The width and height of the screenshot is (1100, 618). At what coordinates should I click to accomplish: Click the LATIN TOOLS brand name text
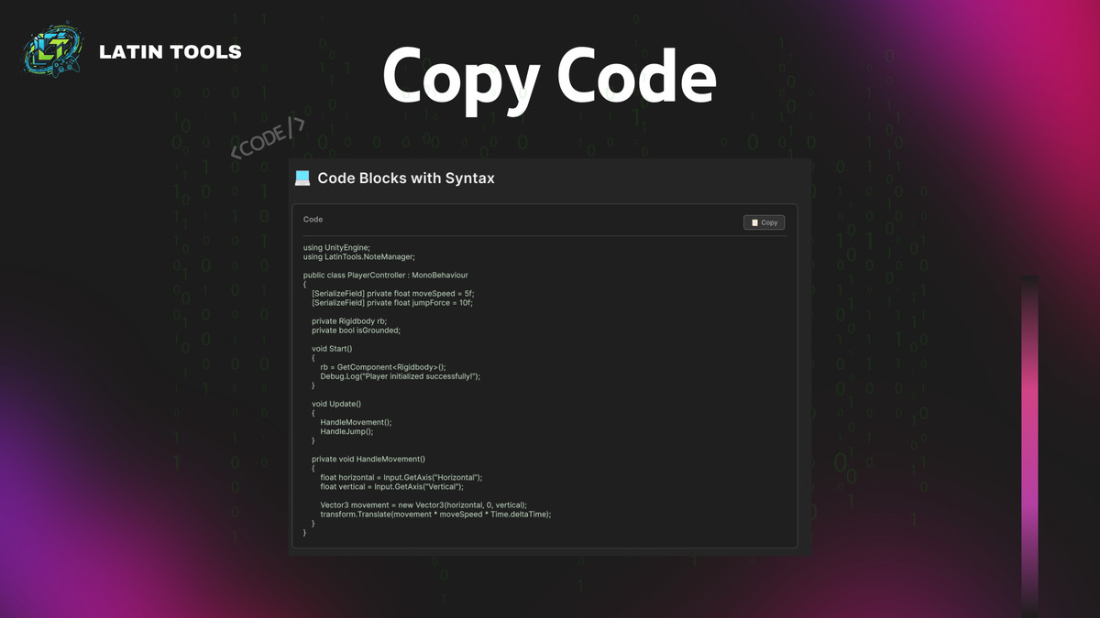(x=170, y=51)
